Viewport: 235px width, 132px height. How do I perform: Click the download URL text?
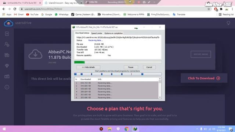pos(118,37)
